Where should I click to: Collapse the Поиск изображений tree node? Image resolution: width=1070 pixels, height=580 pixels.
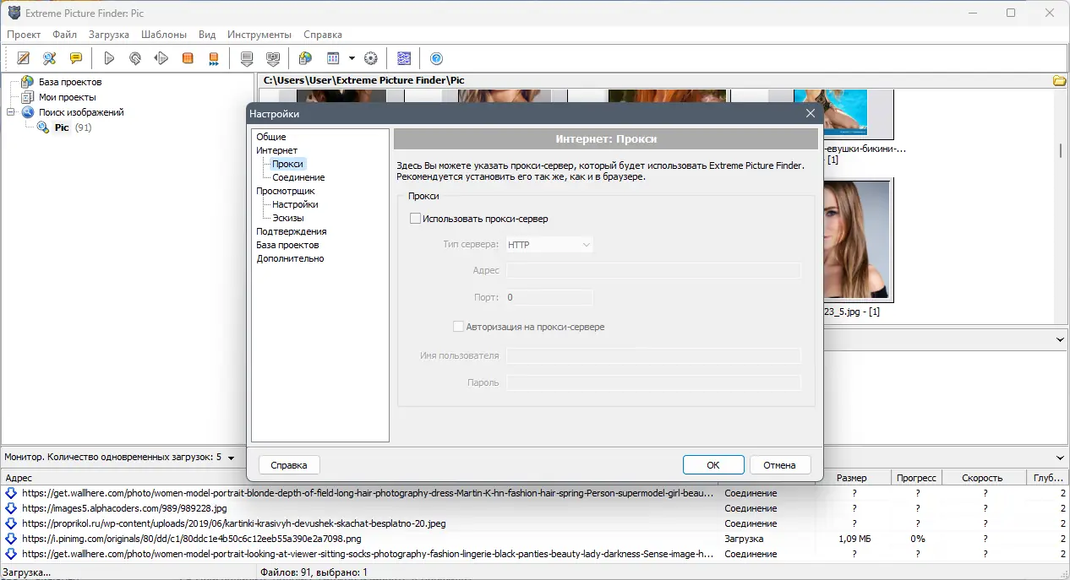click(11, 112)
